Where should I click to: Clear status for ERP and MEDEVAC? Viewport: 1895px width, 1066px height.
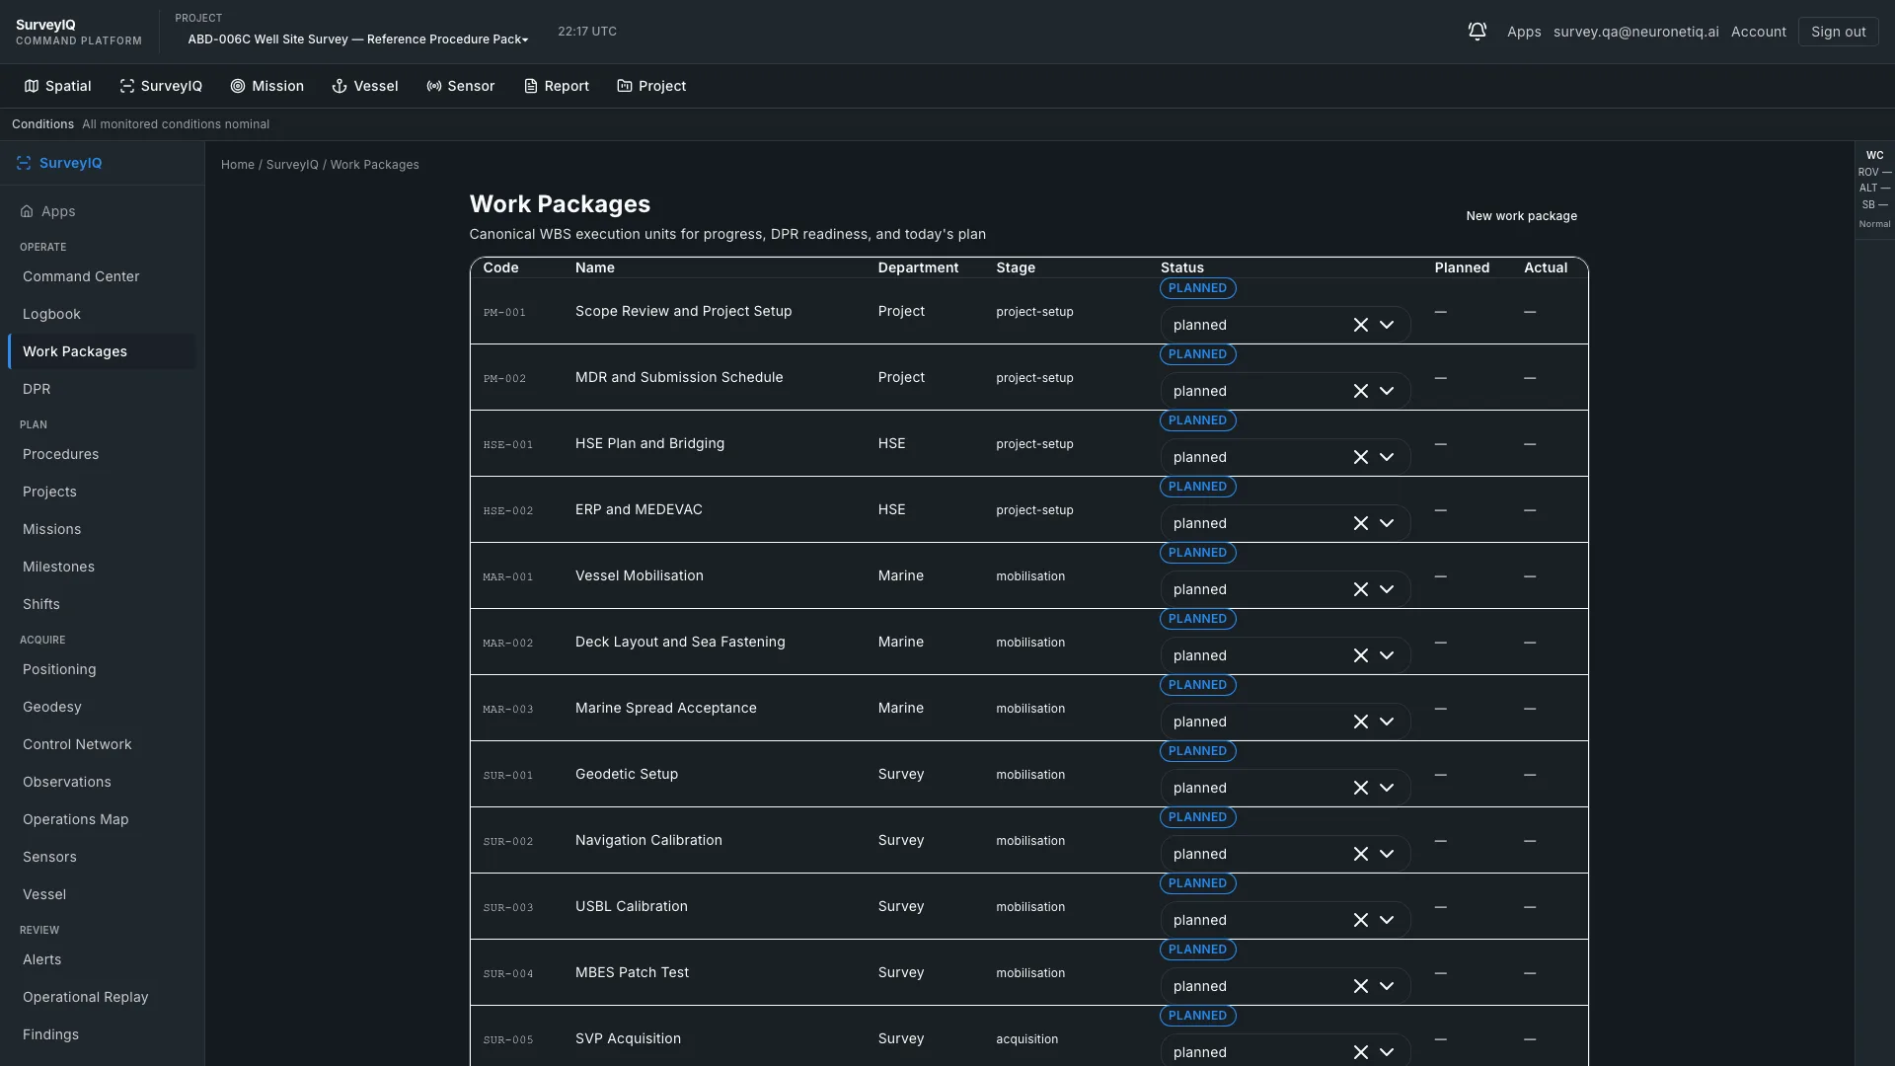[1360, 523]
